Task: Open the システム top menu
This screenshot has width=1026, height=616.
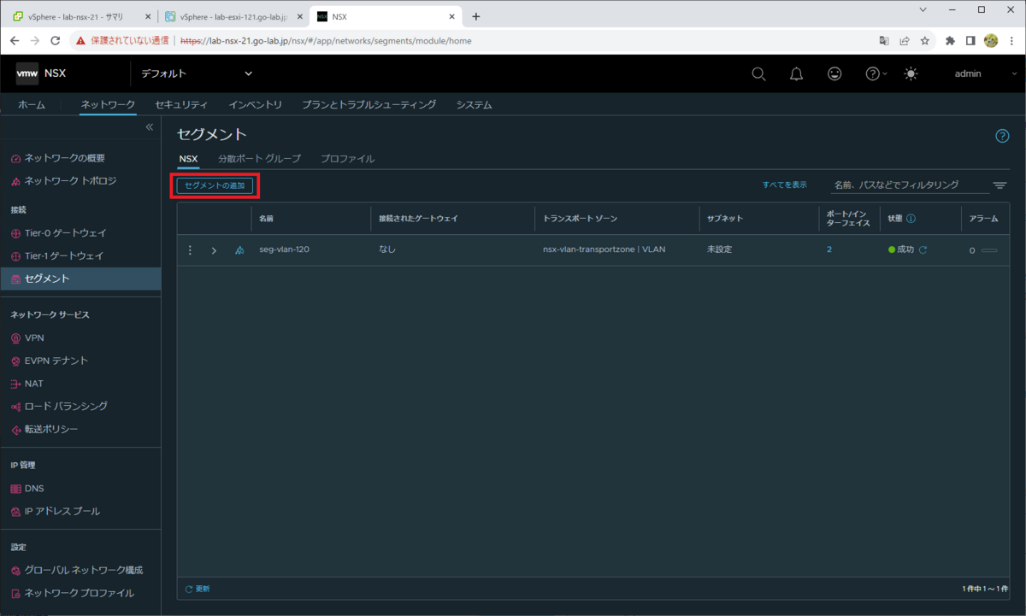Action: click(x=474, y=104)
